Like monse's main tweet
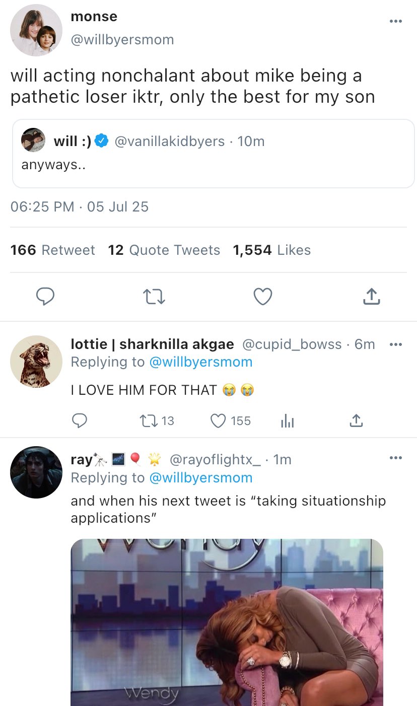Image resolution: width=417 pixels, height=706 pixels. pos(262,297)
